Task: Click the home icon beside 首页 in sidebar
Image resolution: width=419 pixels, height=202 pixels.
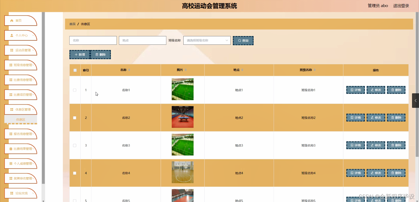Action: pos(12,21)
